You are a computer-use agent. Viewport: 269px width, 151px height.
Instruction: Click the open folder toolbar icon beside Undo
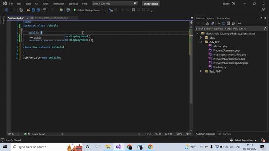62,10
